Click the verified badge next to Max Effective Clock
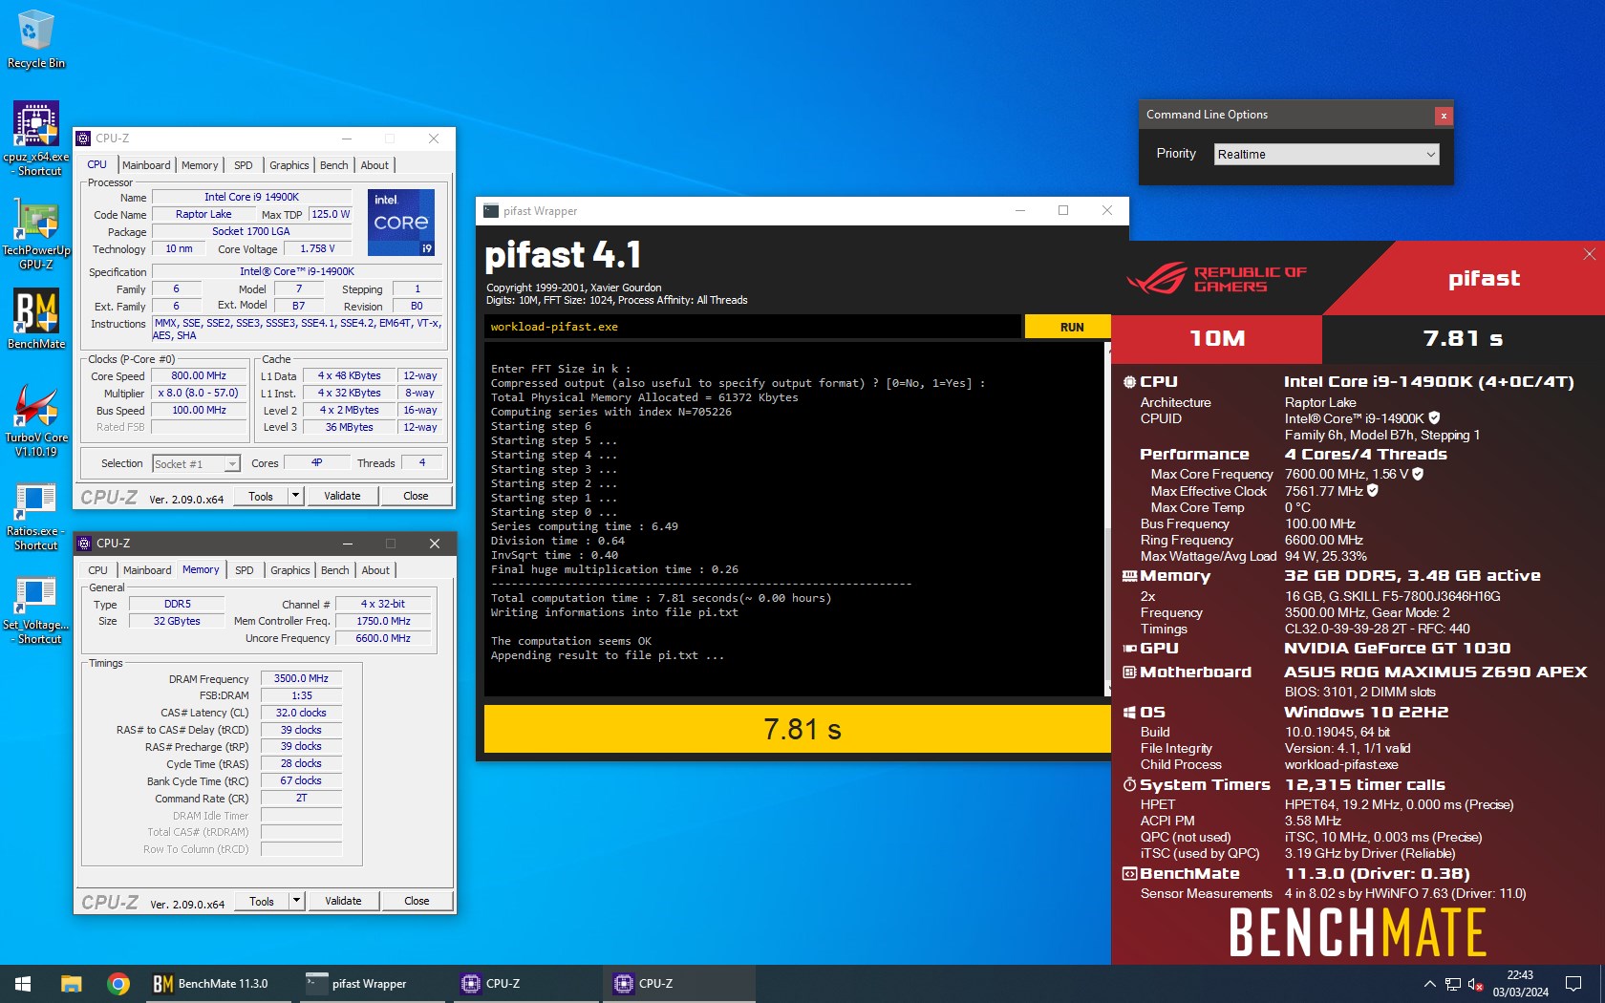 1373,491
